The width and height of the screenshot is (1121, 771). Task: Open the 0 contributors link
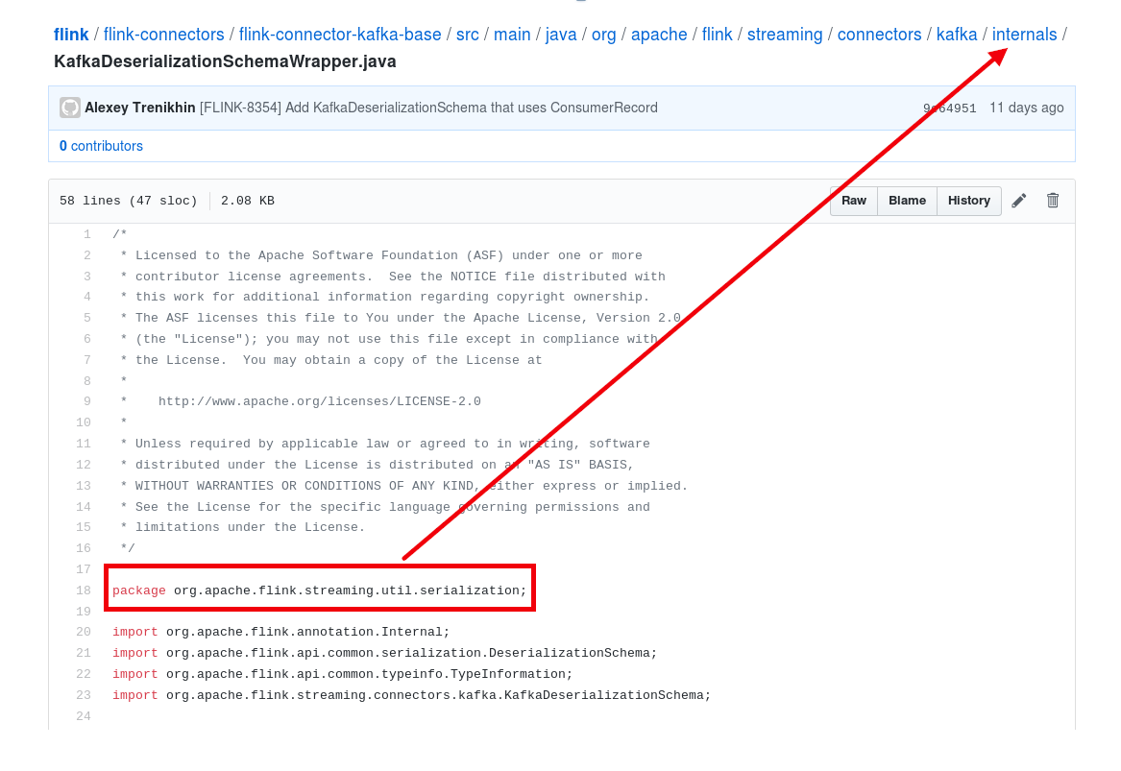(101, 146)
